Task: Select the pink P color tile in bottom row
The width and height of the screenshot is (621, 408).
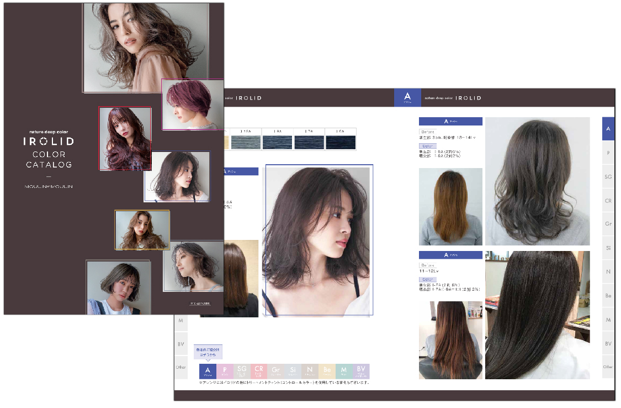Action: point(225,371)
